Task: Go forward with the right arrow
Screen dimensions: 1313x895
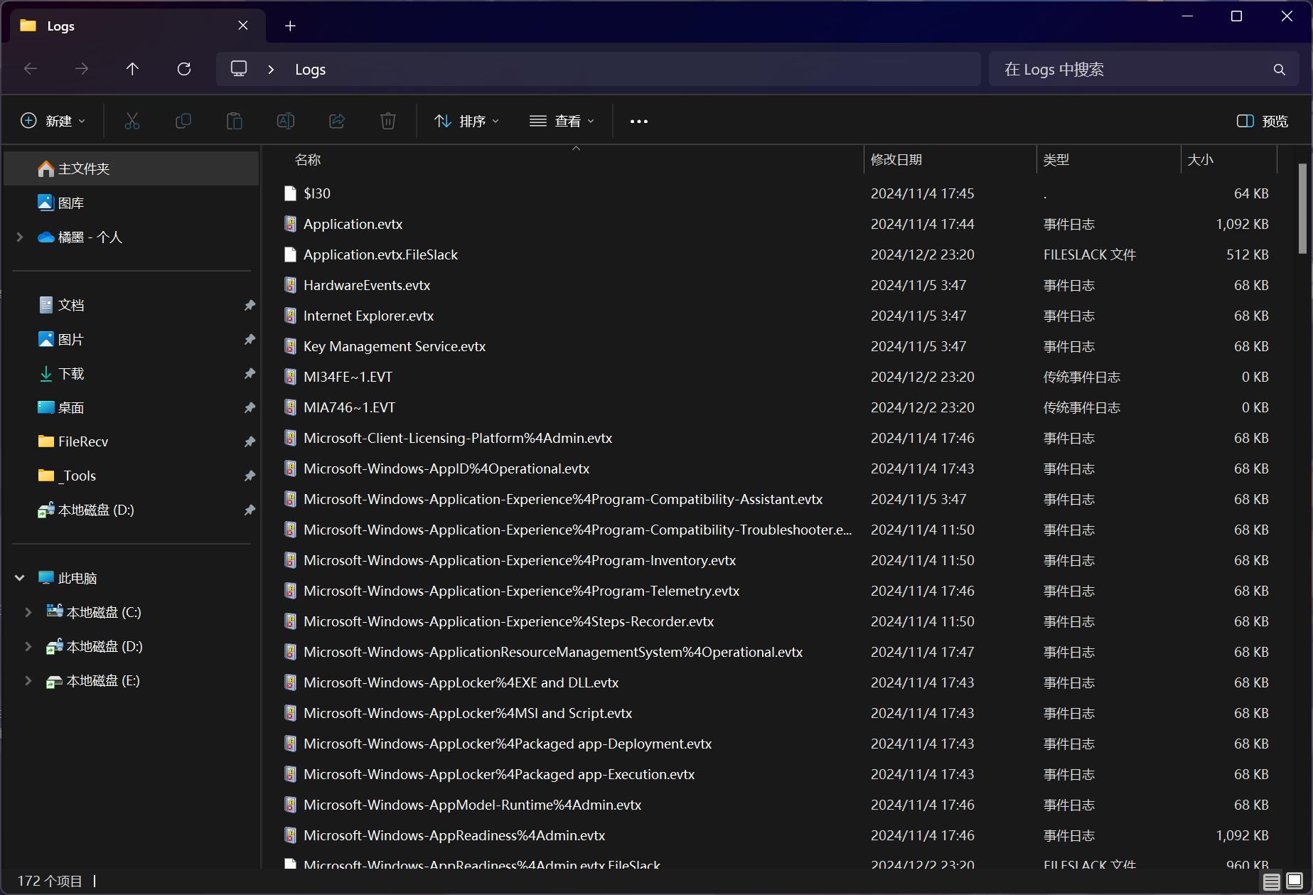Action: click(82, 69)
